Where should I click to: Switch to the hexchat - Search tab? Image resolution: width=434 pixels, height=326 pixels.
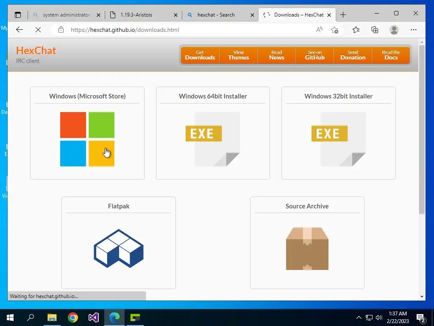tap(217, 15)
